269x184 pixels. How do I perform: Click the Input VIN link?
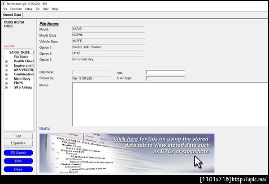point(9,46)
